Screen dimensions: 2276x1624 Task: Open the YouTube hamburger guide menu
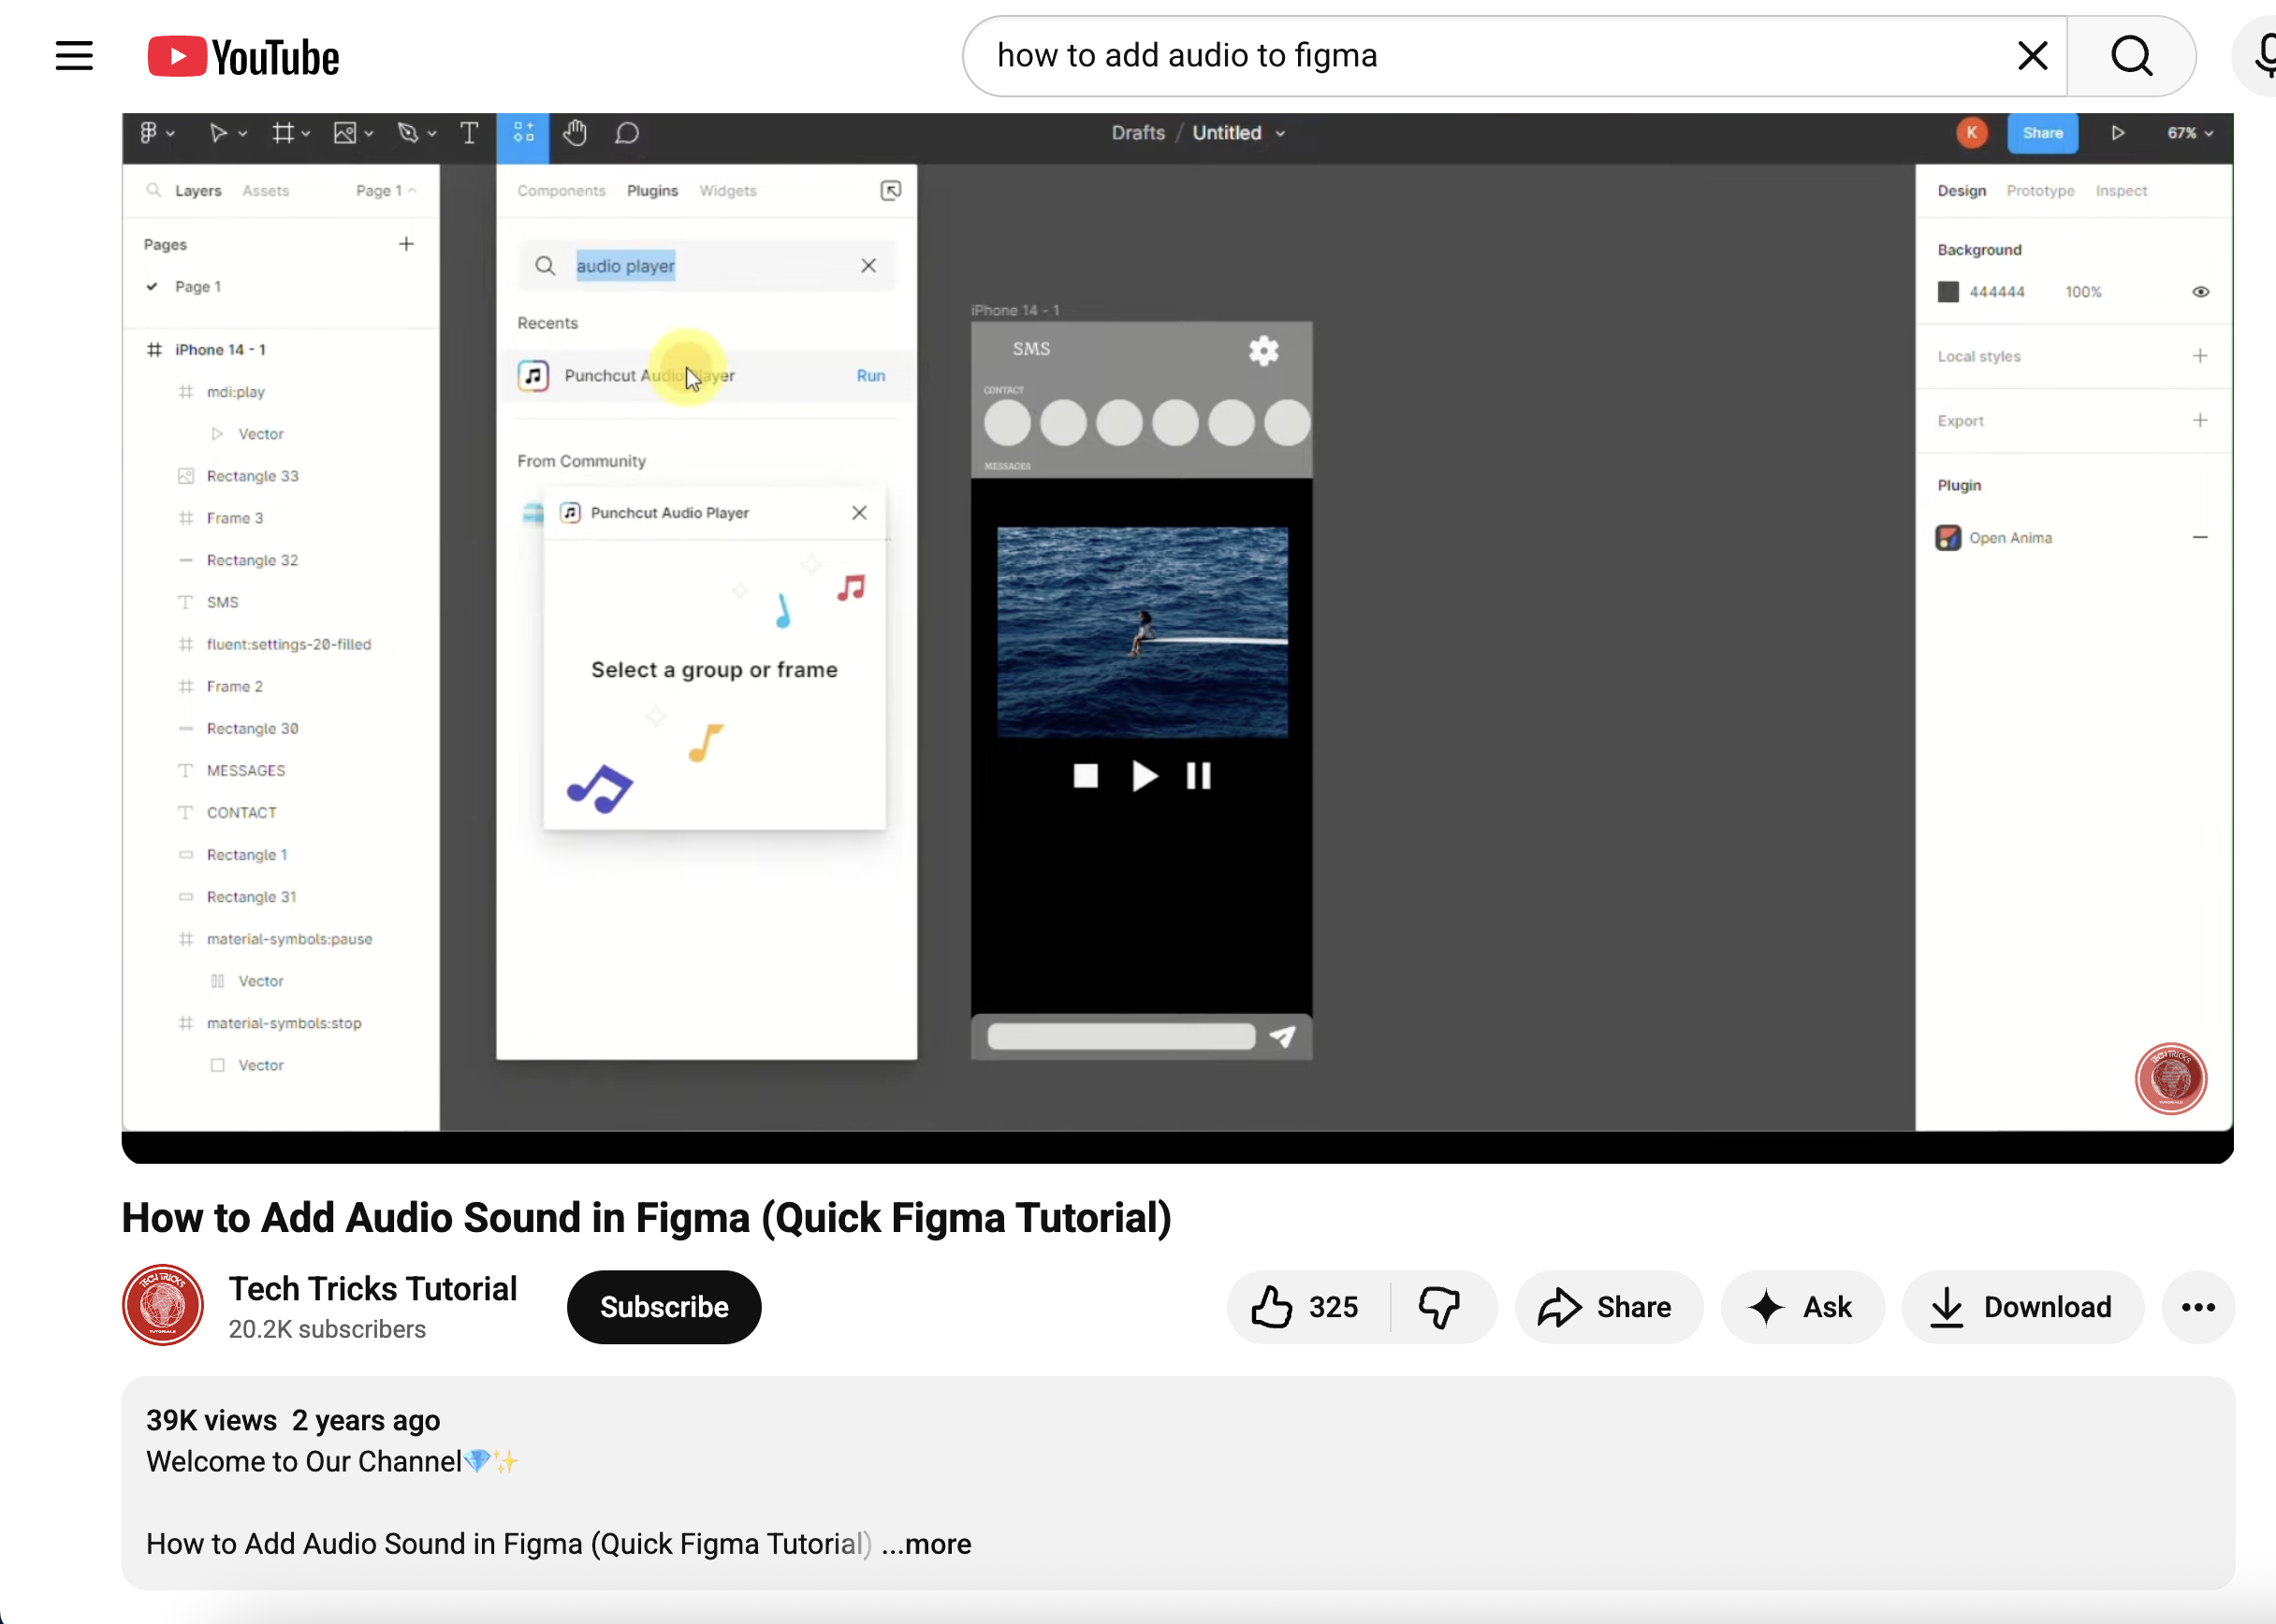point(74,56)
